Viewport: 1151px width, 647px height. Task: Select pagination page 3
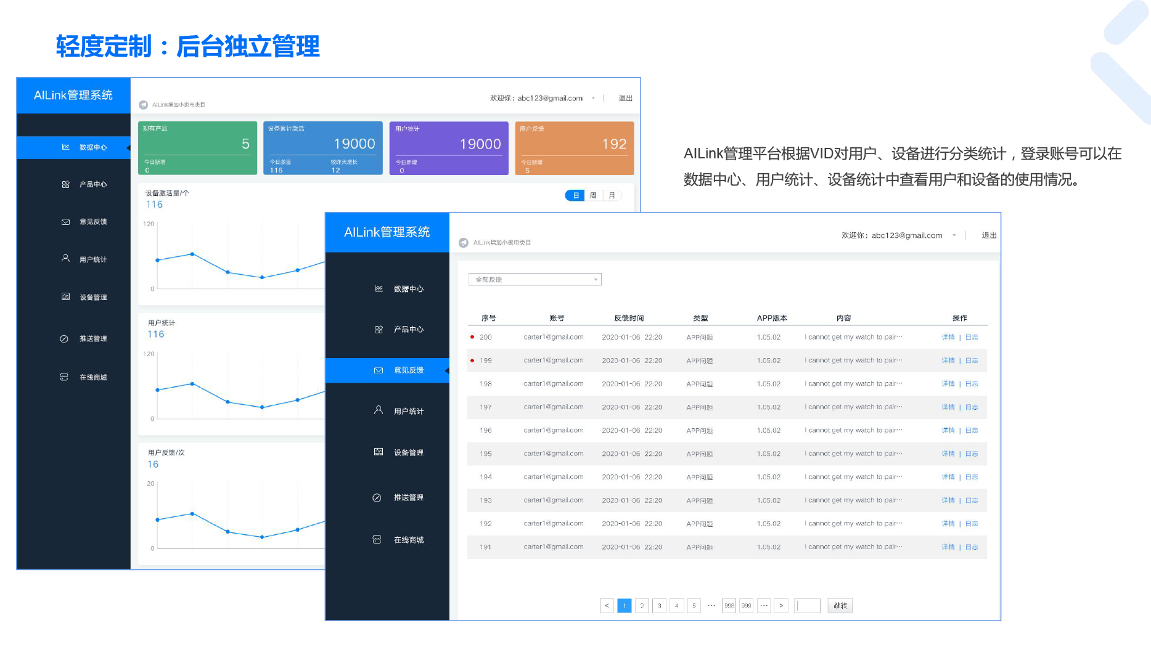(659, 606)
